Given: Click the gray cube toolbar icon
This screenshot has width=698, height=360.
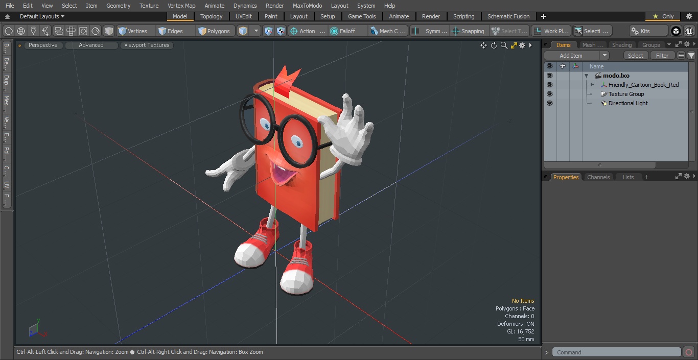Looking at the screenshot, I should point(109,31).
